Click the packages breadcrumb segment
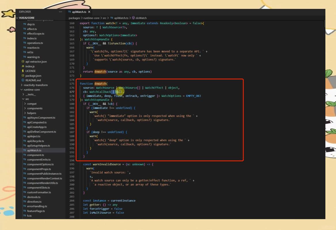The height and width of the screenshot is (230, 336). pyautogui.click(x=74, y=18)
